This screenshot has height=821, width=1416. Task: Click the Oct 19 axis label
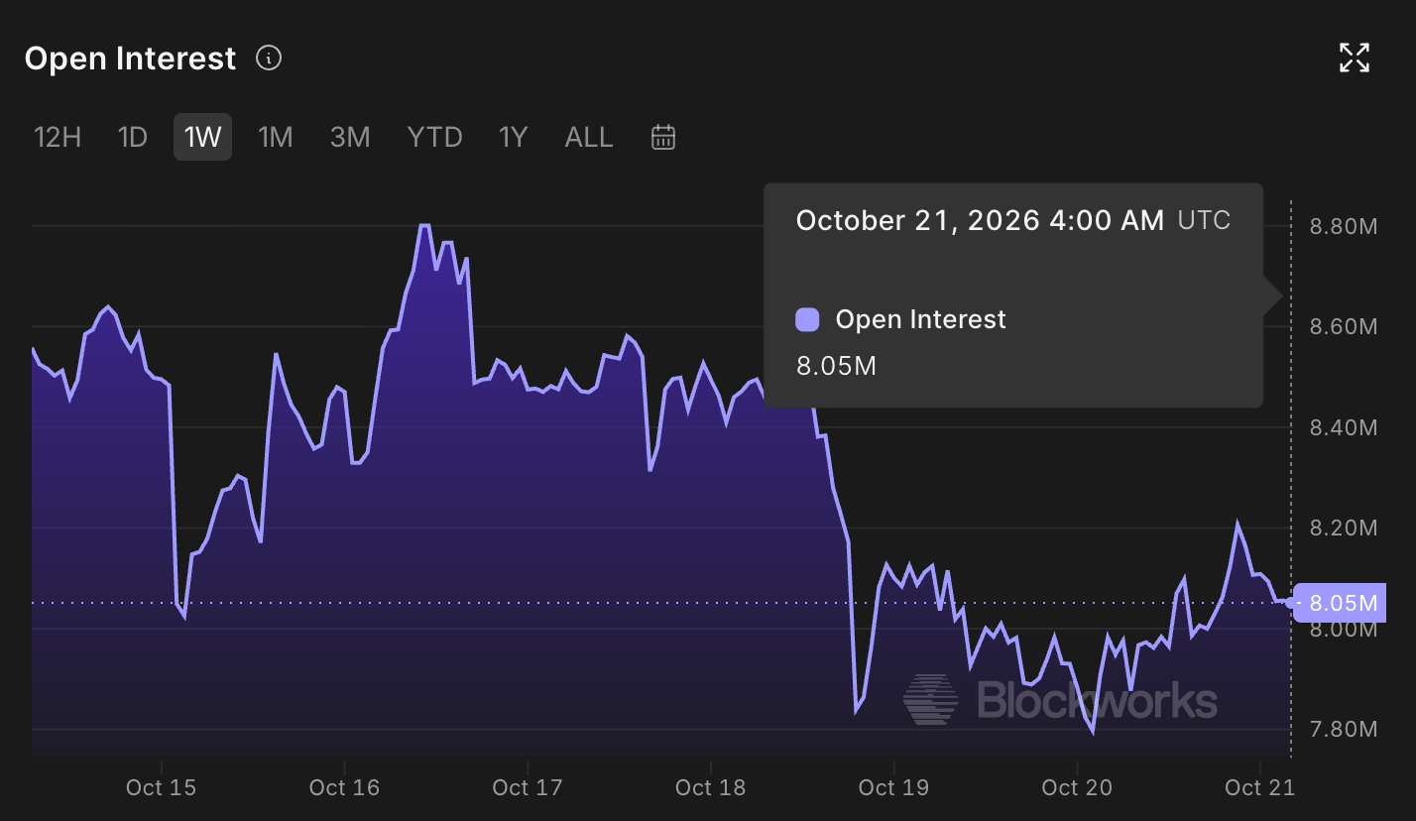coord(893,788)
